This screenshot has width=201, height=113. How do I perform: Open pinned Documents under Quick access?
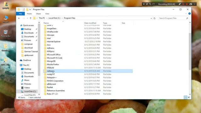click(x=29, y=36)
